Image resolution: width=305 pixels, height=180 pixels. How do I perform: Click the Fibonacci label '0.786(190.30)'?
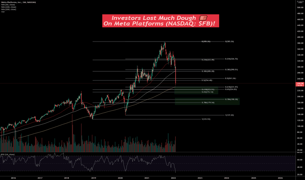[x=231, y=99]
